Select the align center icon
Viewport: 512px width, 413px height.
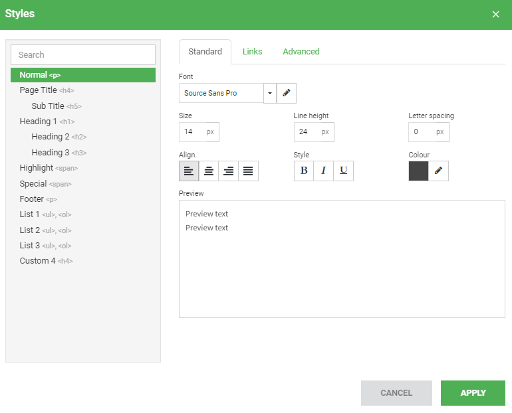(x=209, y=171)
